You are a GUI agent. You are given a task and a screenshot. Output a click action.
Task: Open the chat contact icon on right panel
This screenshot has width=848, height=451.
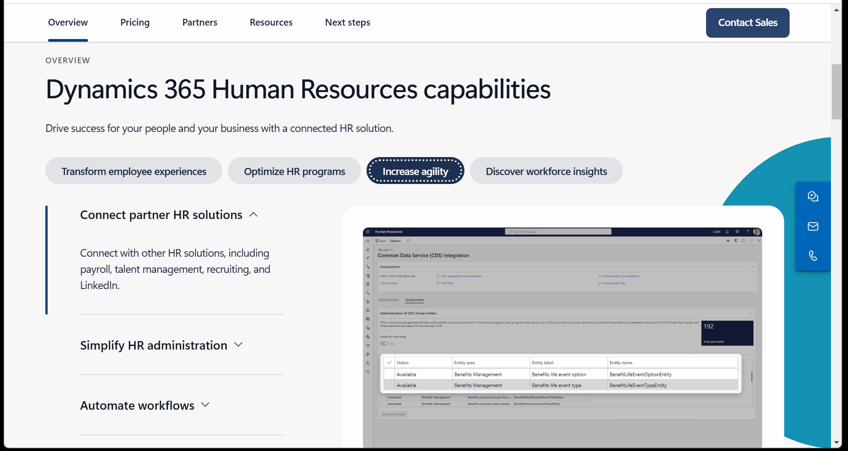[813, 196]
